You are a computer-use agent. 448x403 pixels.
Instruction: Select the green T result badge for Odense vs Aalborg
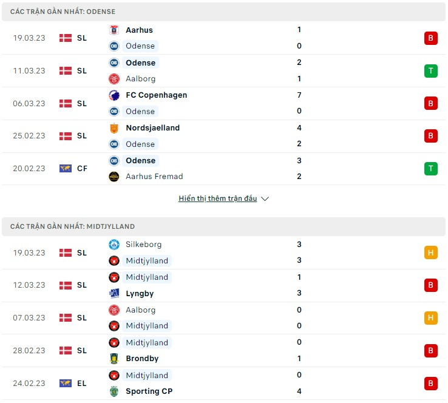(x=431, y=71)
